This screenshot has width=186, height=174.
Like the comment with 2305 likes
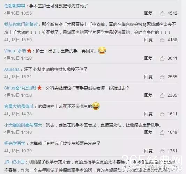pos(162,95)
